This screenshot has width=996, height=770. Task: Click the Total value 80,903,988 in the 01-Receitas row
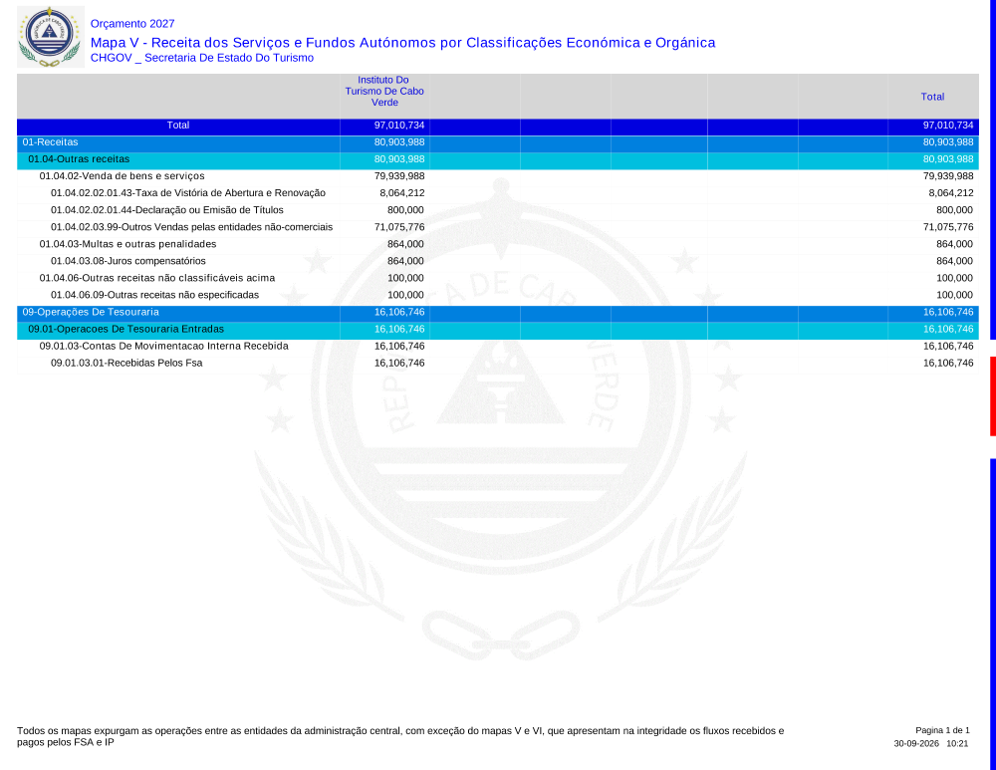pyautogui.click(x=948, y=142)
